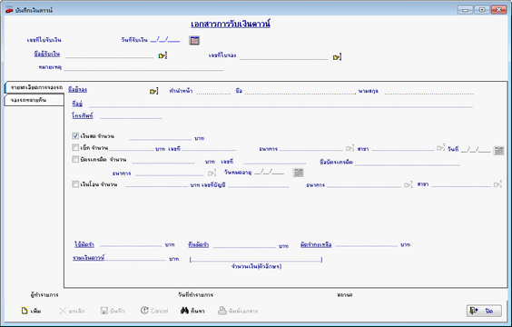The width and height of the screenshot is (512, 327).
Task: Open lookup icon next to booker name (ชื่อผู้จอง)
Action: [153, 91]
